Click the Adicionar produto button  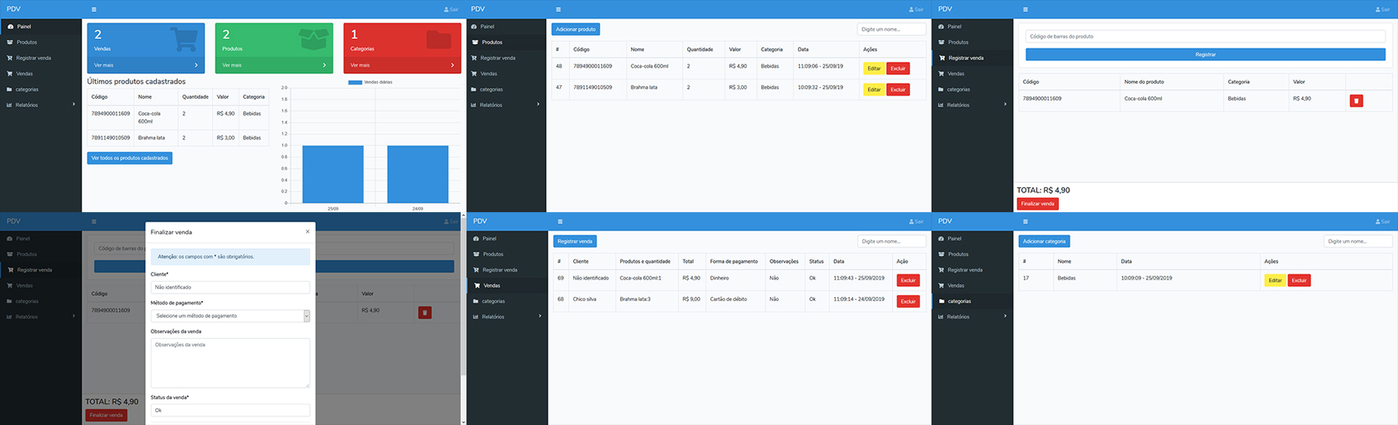[x=575, y=29]
